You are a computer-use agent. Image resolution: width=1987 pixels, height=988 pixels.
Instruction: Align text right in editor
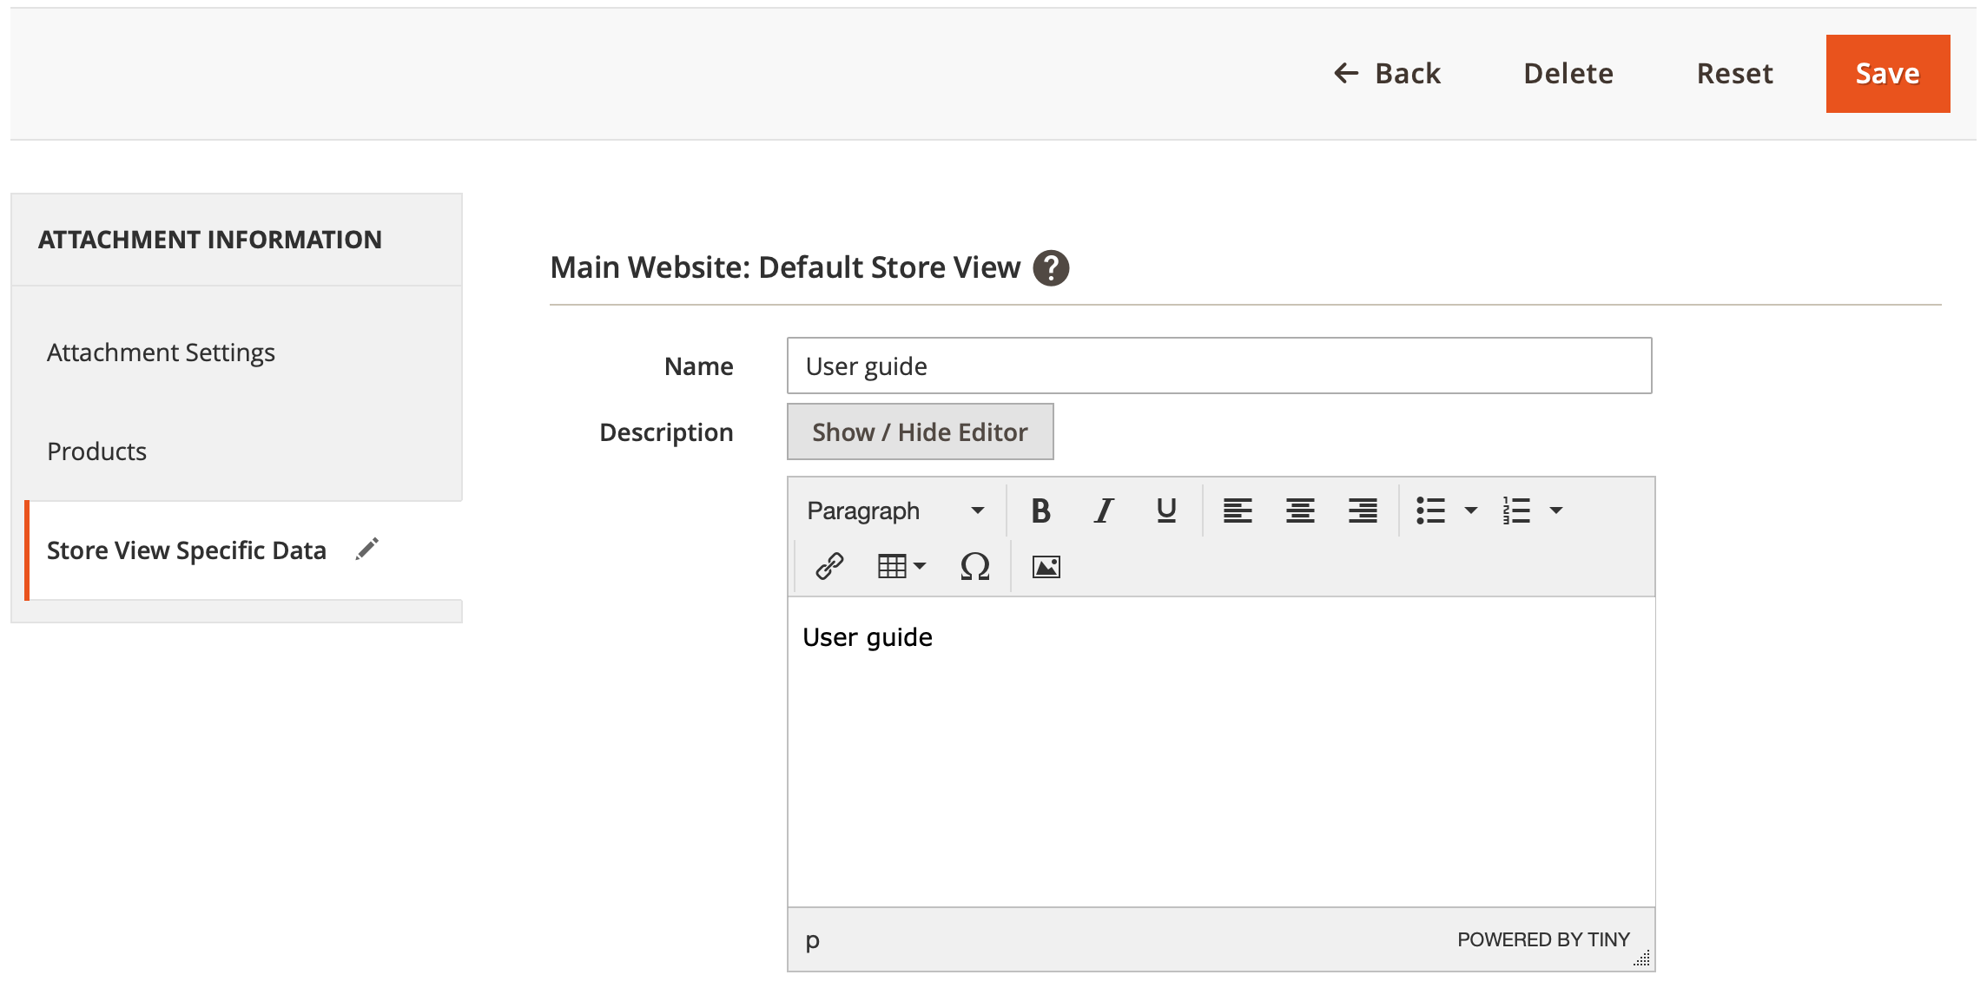(1363, 510)
